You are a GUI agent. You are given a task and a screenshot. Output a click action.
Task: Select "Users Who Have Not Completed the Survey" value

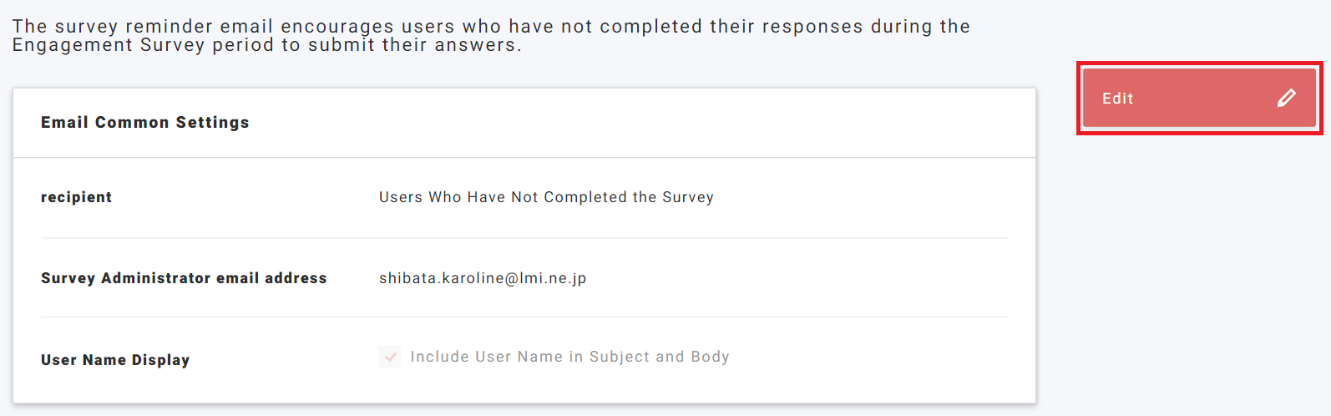546,197
